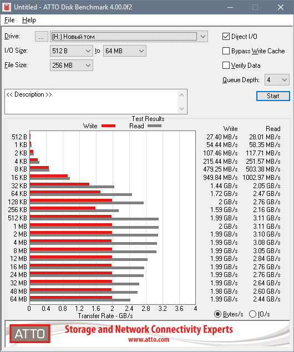Expand the File Size 256 MB dropdown
Screen dimensions: 294x352
coord(72,66)
